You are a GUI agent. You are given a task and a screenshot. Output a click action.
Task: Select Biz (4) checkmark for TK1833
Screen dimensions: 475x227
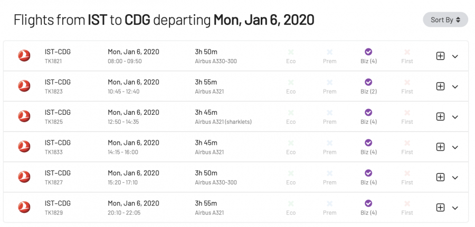click(368, 143)
